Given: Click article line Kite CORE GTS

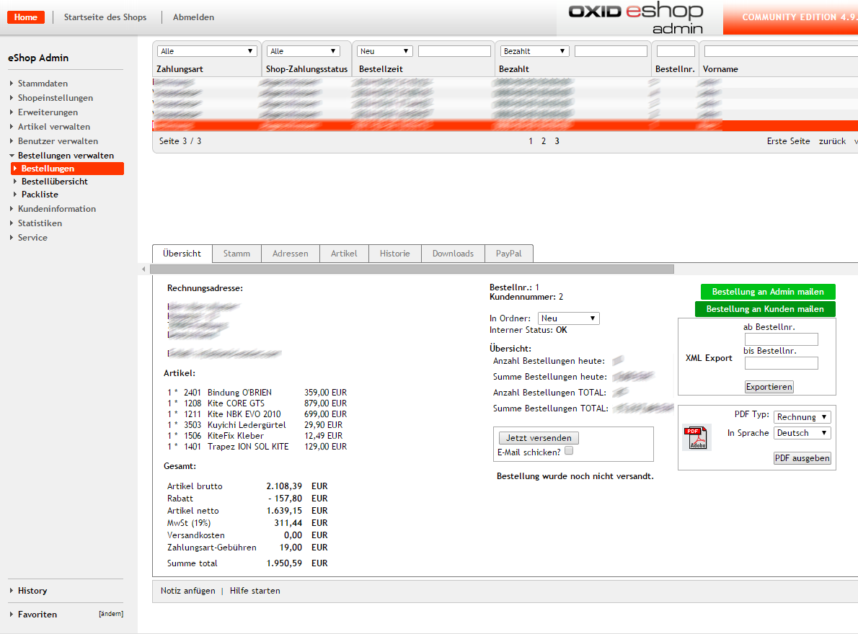Looking at the screenshot, I should click(257, 403).
